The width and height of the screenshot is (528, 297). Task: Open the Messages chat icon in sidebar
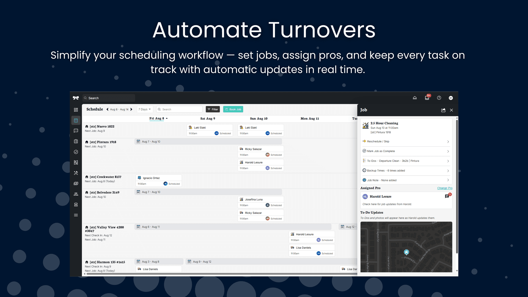click(76, 131)
